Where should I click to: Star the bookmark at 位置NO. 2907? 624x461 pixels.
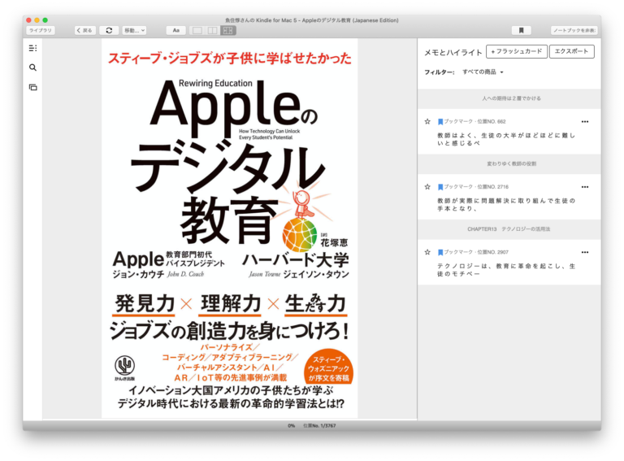coord(427,252)
